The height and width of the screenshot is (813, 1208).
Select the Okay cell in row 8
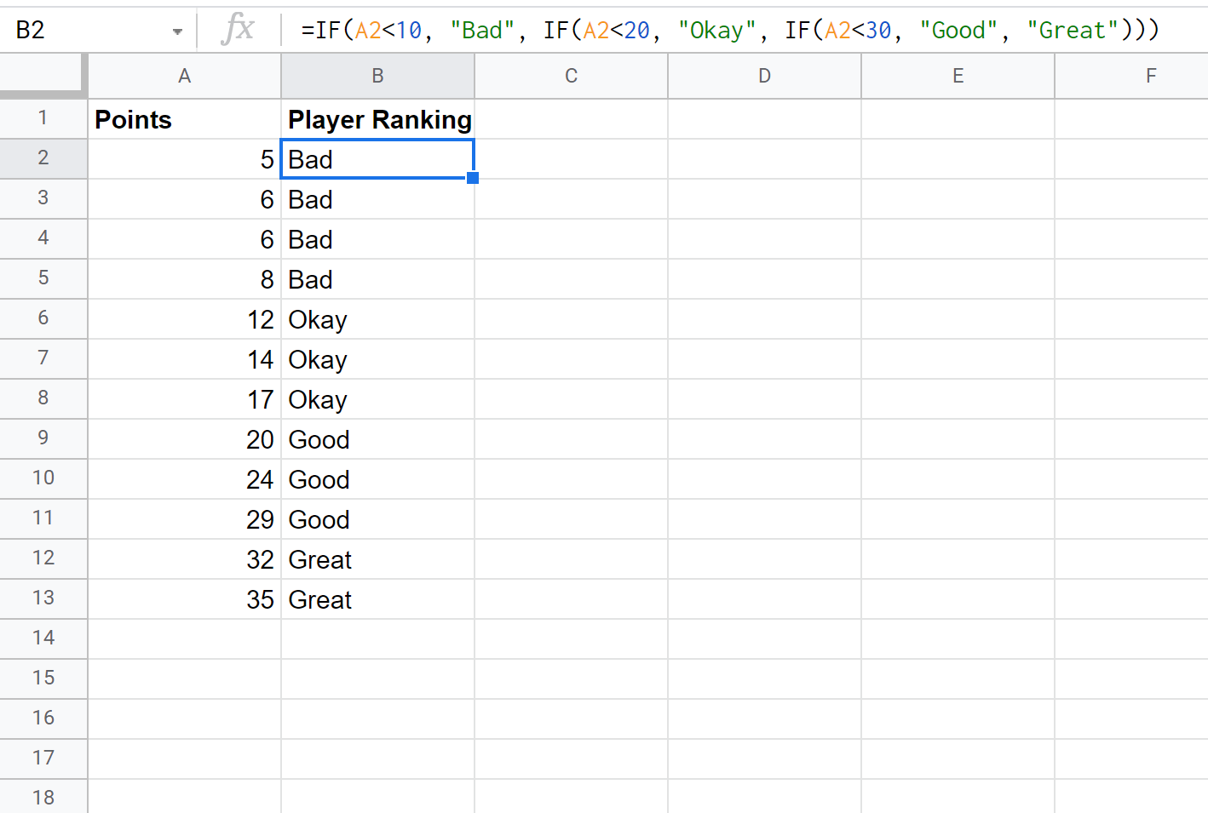(x=377, y=399)
